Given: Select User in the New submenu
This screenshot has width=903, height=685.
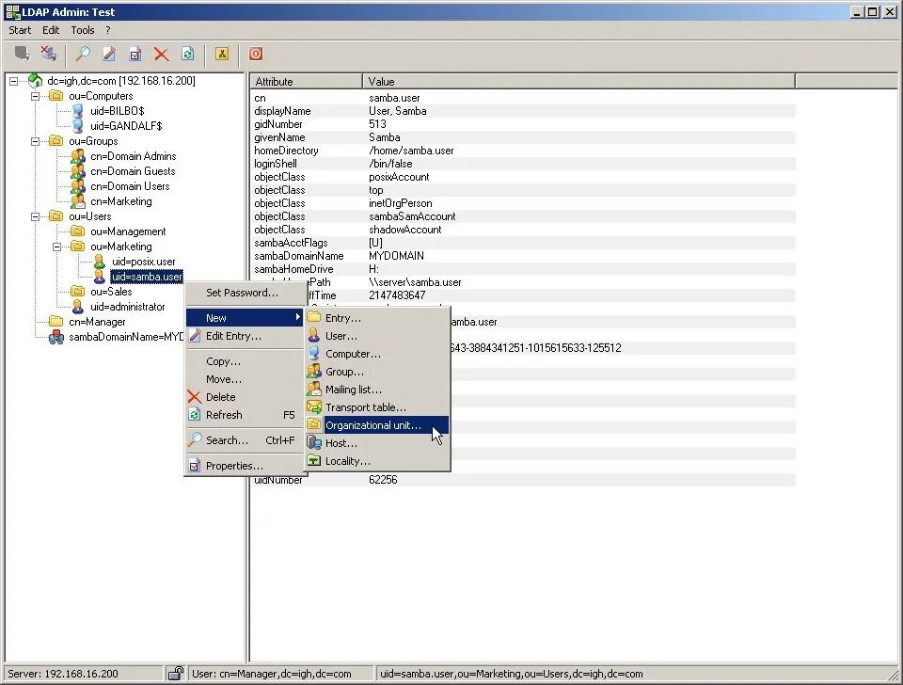Looking at the screenshot, I should pyautogui.click(x=377, y=336).
